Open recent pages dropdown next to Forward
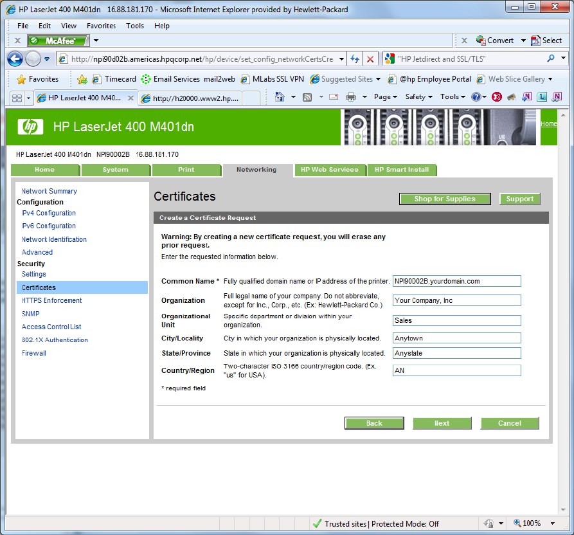574x535 pixels. click(47, 59)
